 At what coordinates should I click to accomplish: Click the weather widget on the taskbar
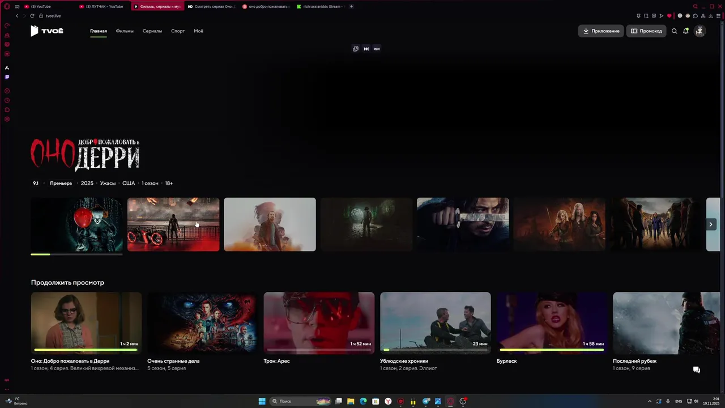point(17,401)
